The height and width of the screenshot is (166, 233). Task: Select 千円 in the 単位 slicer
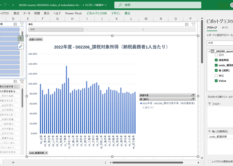[x=56, y=30]
